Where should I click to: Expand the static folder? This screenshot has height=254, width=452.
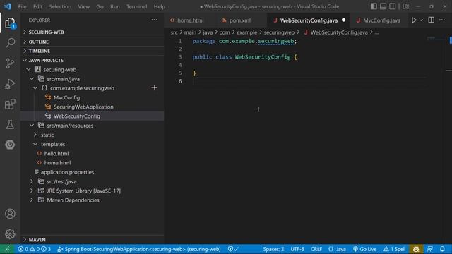[35, 135]
